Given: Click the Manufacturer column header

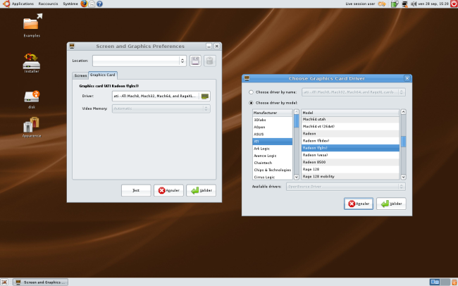Looking at the screenshot, I should [x=273, y=113].
